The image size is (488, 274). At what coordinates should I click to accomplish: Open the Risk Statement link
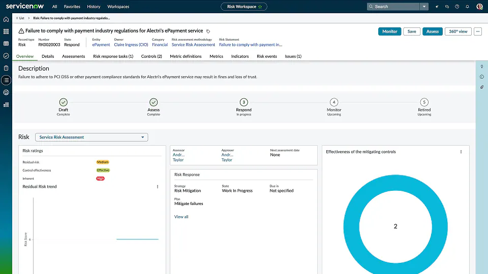pyautogui.click(x=251, y=45)
